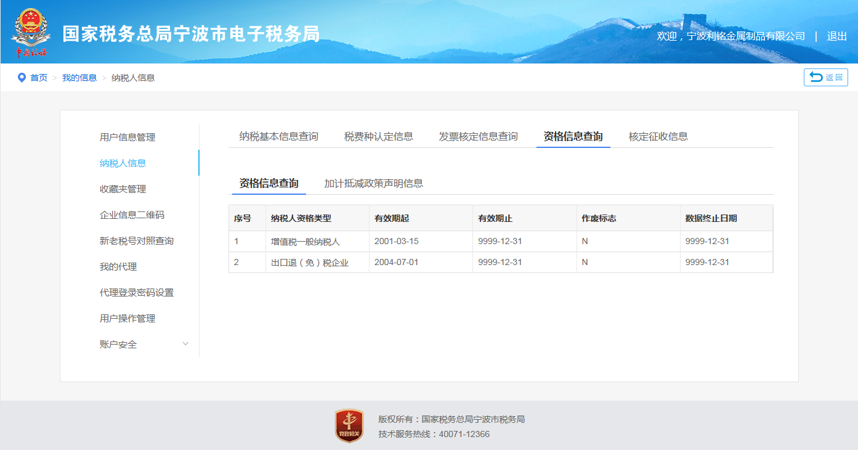Open 我的信息 breadcrumb link

pos(79,78)
